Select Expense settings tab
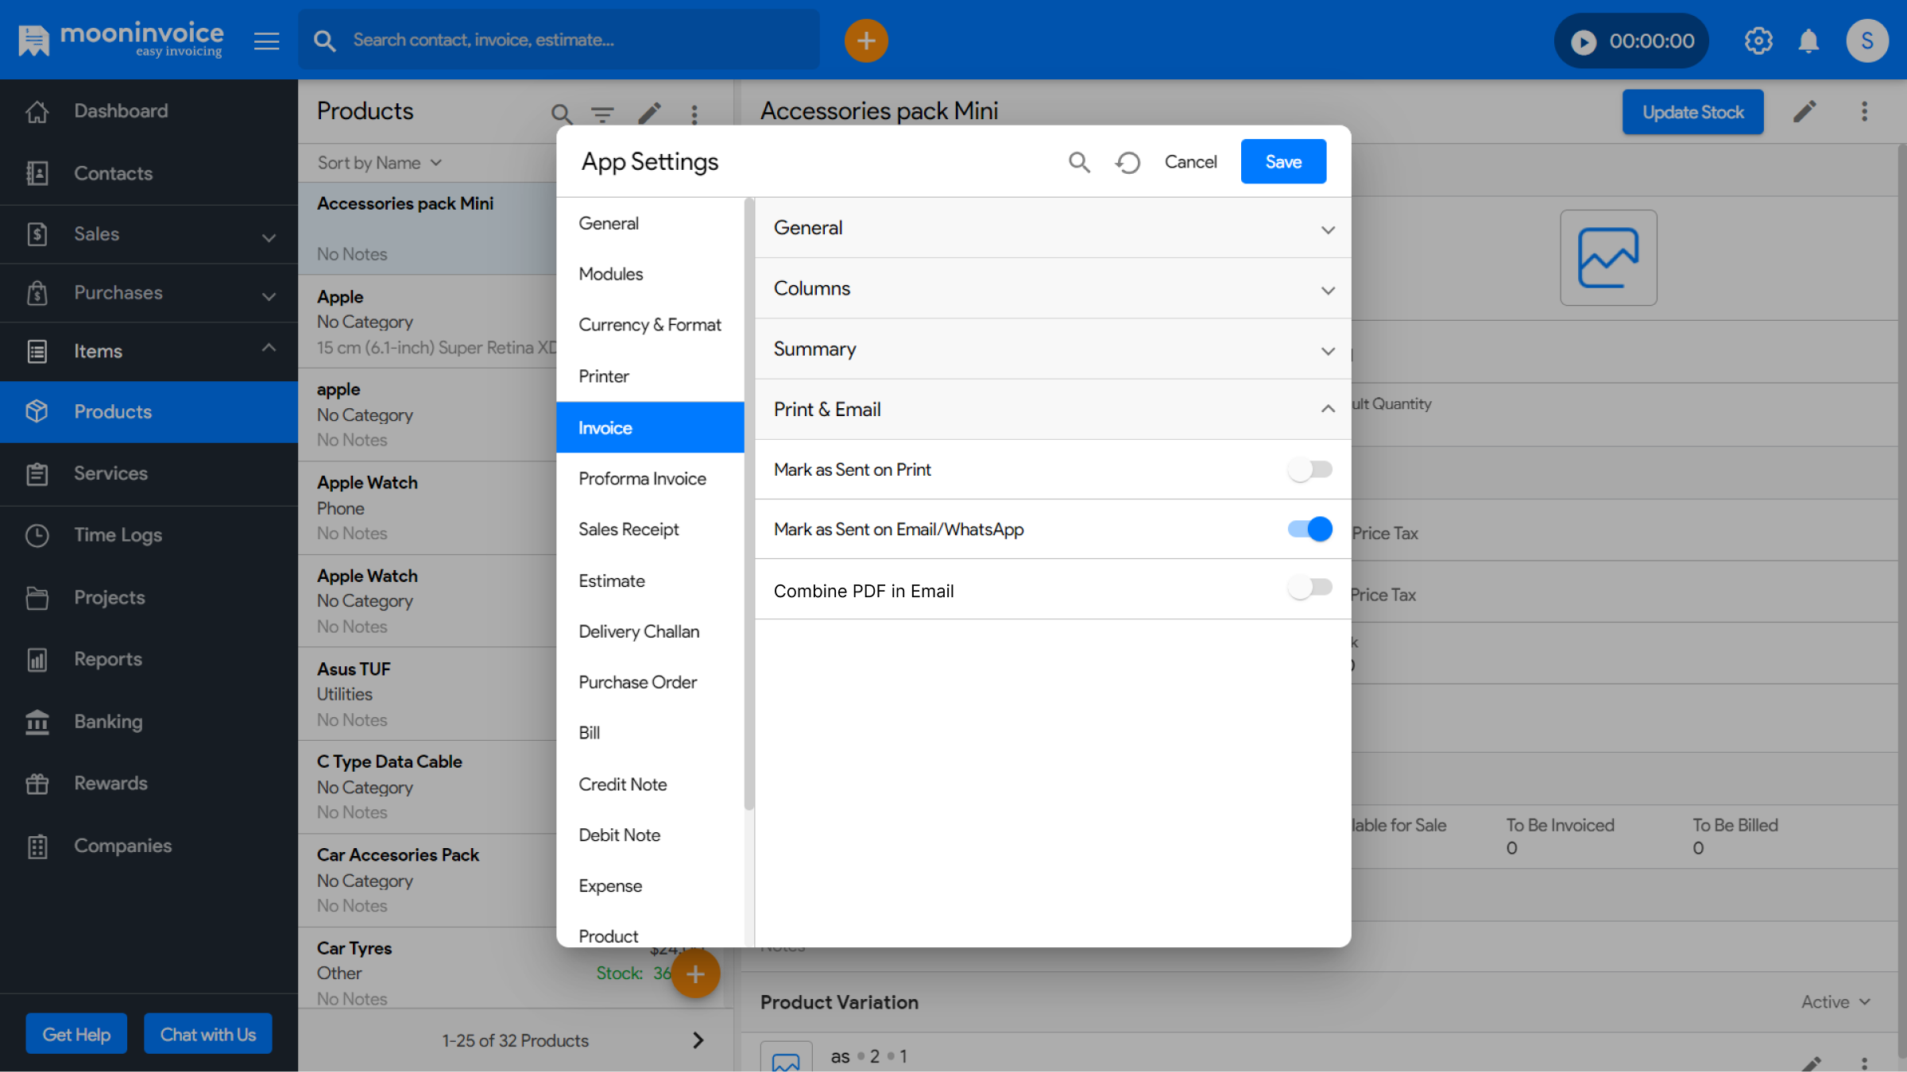Screen dimensions: 1907x1072 tap(650, 886)
